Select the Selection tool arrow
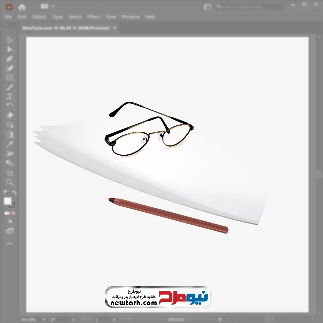The image size is (323, 323). [10, 40]
